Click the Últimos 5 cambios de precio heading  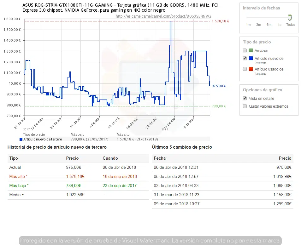pos(182,147)
